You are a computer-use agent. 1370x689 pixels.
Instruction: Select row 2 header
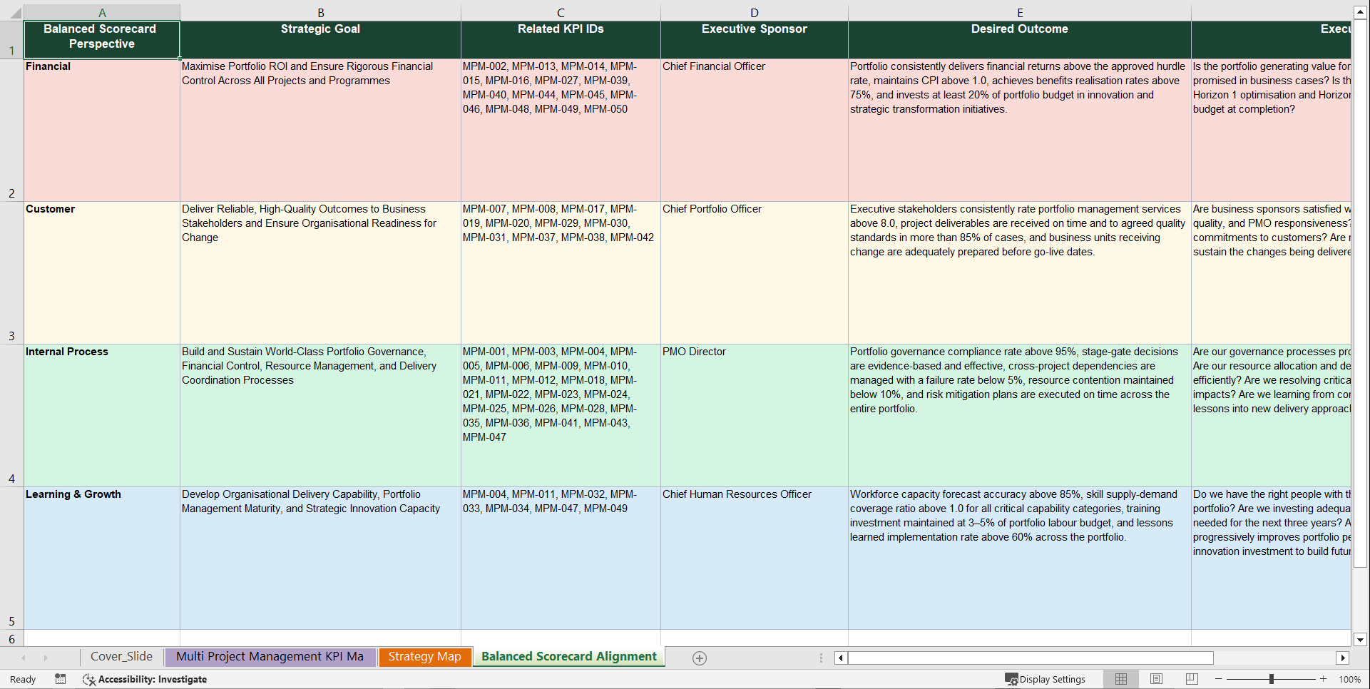click(11, 130)
